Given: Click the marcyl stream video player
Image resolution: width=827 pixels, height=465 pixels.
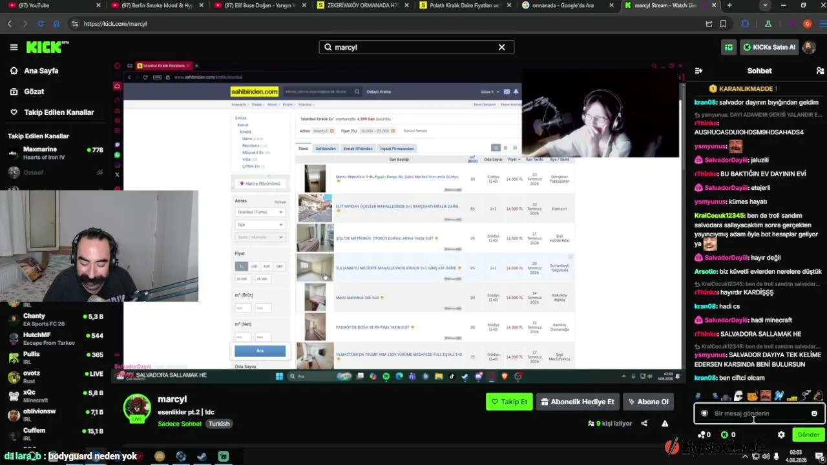Looking at the screenshot, I should [397, 222].
